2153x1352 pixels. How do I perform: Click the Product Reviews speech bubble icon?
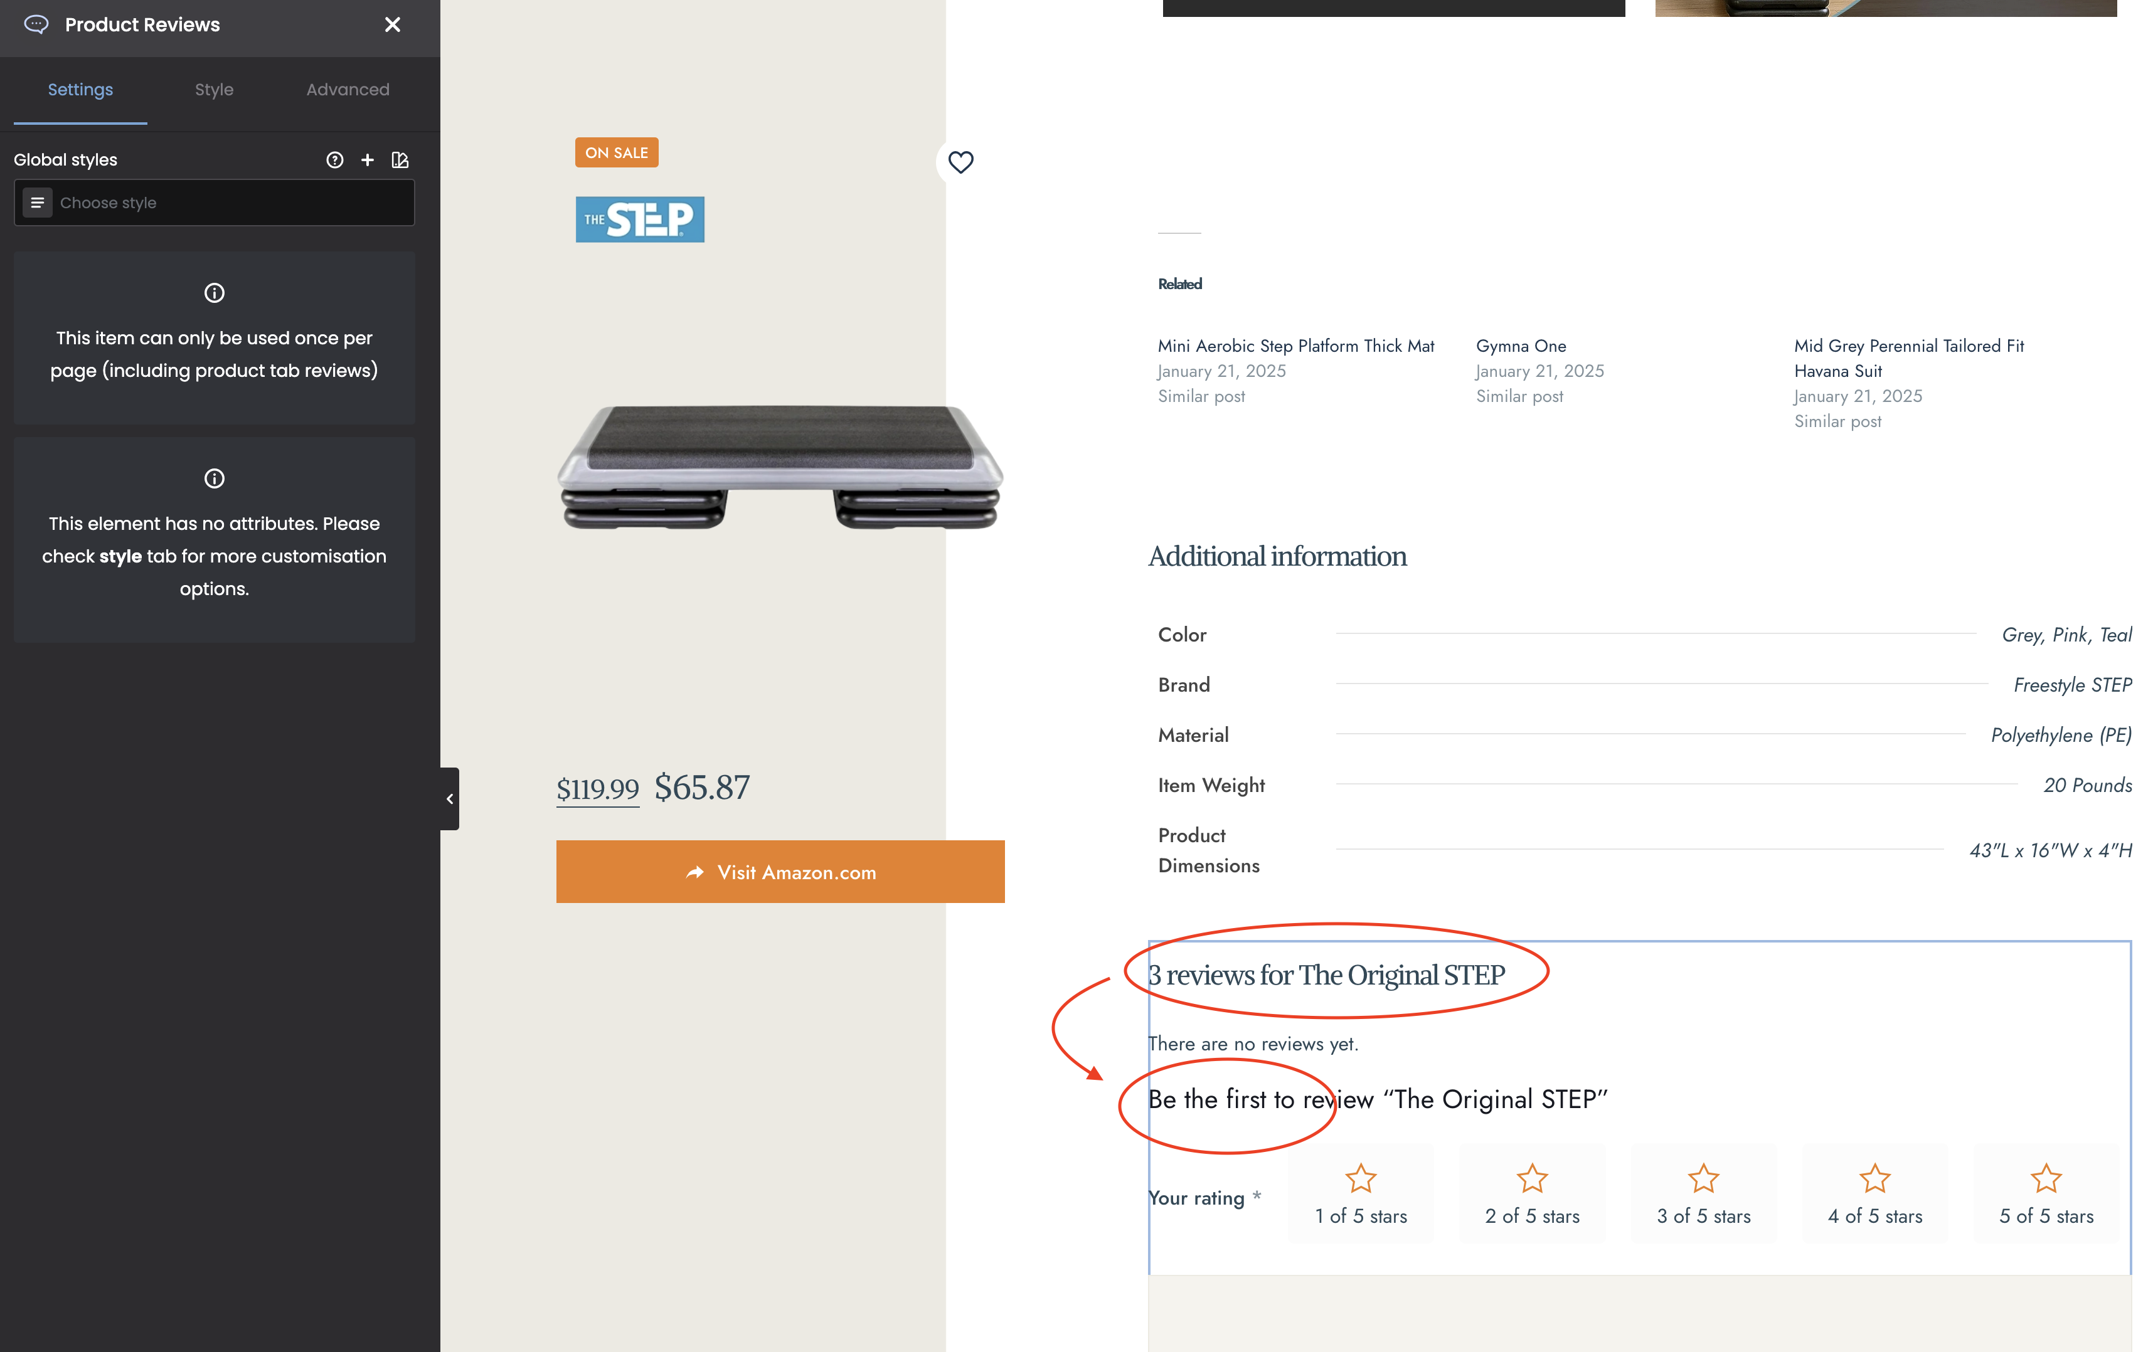click(x=36, y=25)
